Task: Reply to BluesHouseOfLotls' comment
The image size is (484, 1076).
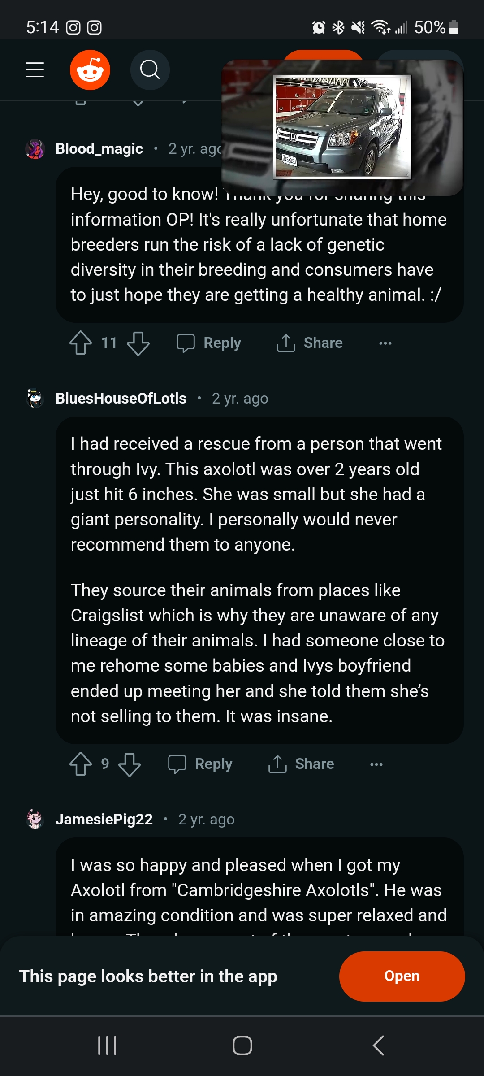Action: 200,764
